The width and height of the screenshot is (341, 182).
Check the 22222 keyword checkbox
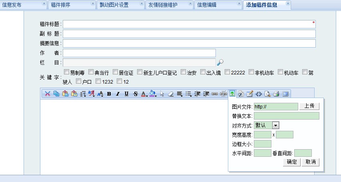pos(227,72)
